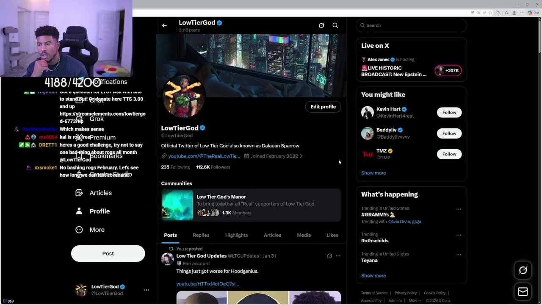
Task: Open options for the Rothschilds trend
Action: coord(459,235)
